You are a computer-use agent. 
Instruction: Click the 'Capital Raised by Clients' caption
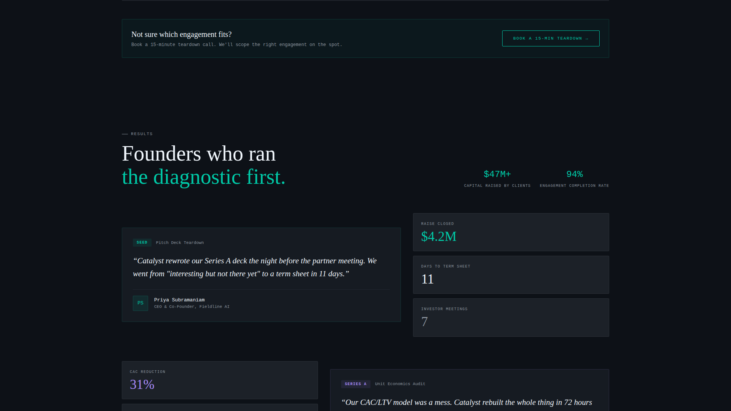(x=497, y=186)
